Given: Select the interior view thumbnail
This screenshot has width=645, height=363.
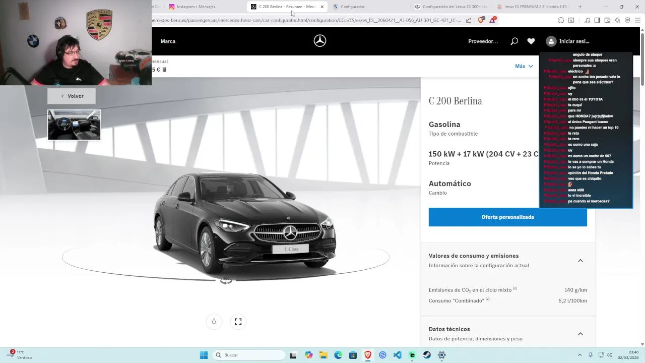Looking at the screenshot, I should pos(74,125).
